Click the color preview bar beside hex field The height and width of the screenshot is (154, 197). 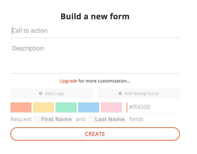[x=127, y=107]
